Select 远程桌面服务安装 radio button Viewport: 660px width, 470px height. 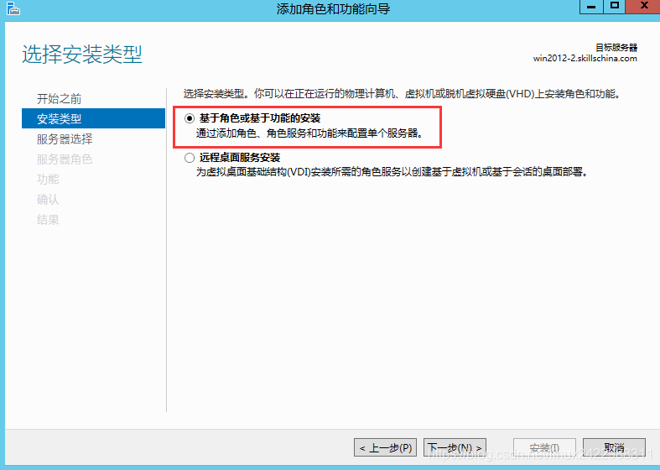click(x=190, y=158)
